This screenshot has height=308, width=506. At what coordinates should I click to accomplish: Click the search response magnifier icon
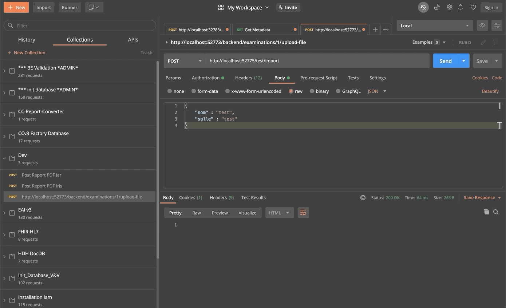coord(496,212)
